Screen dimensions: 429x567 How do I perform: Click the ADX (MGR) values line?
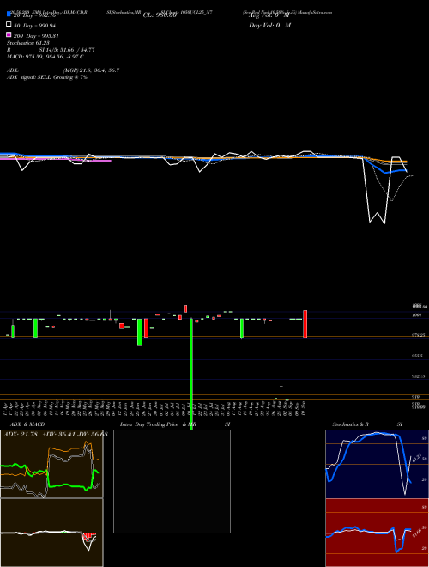63,70
